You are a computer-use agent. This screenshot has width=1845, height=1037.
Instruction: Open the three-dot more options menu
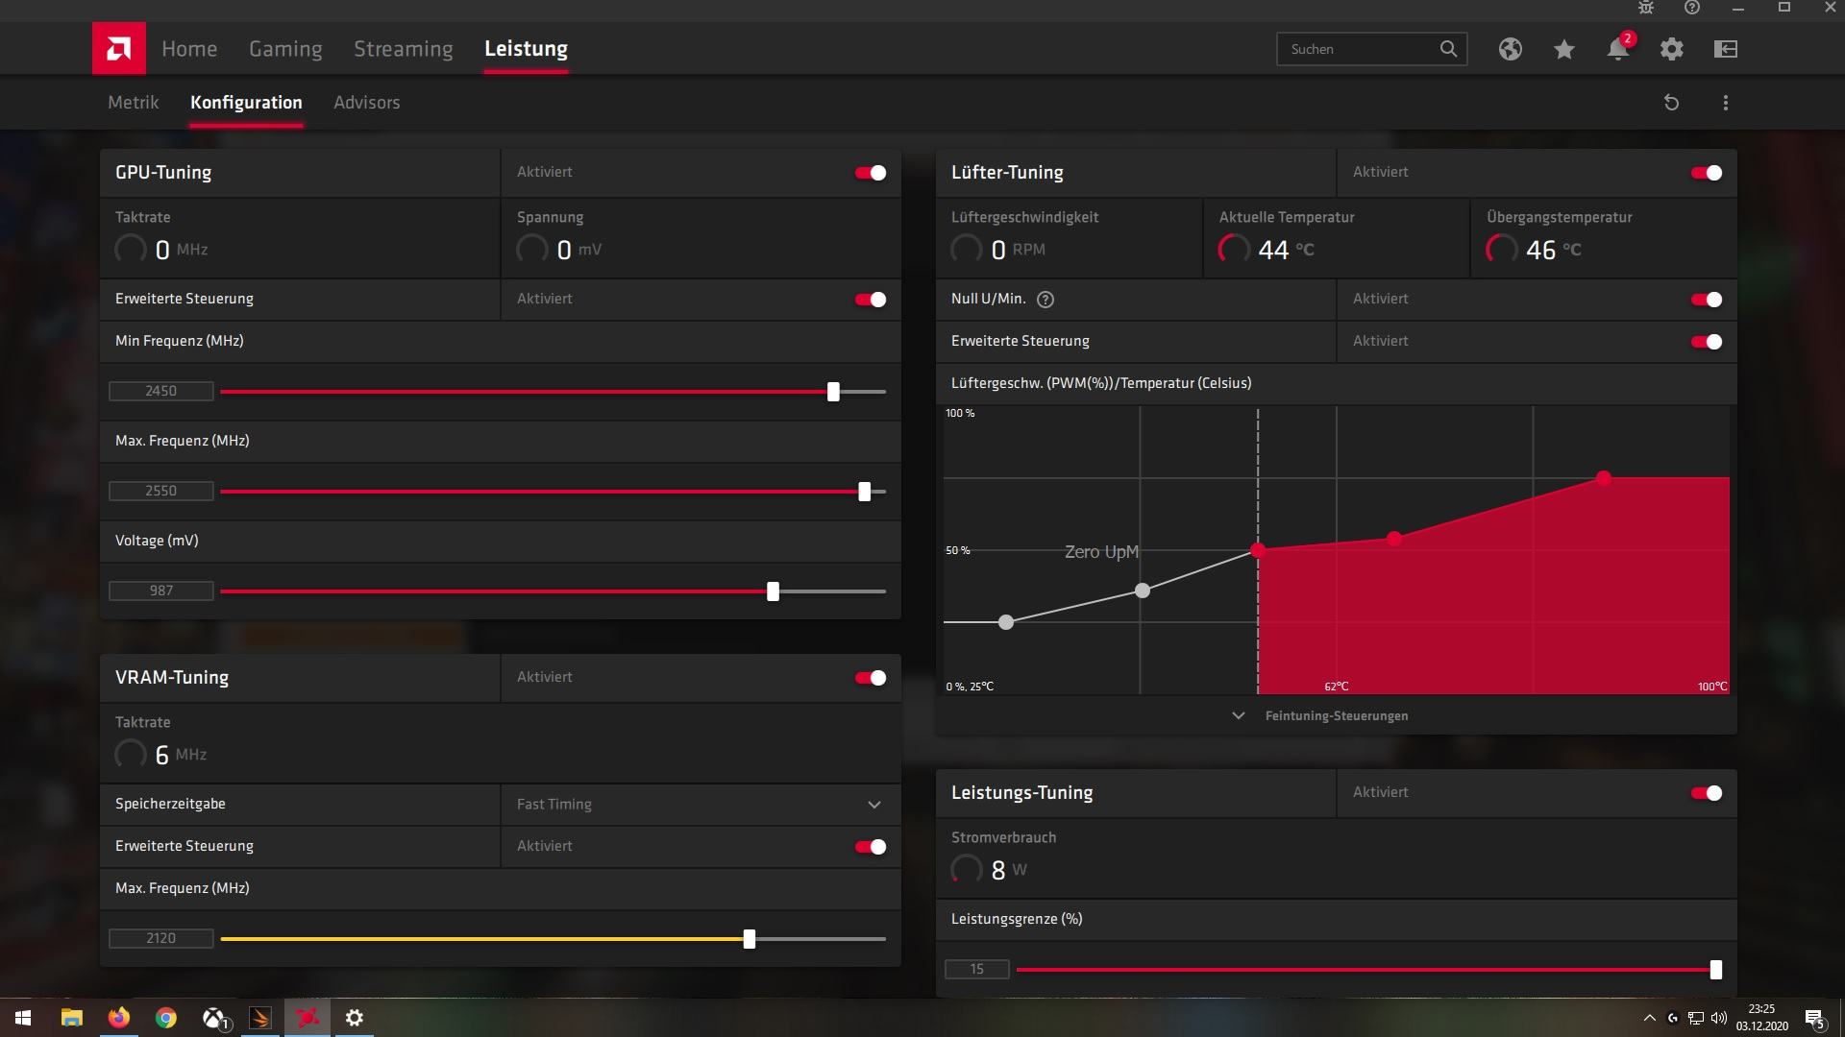(1725, 103)
